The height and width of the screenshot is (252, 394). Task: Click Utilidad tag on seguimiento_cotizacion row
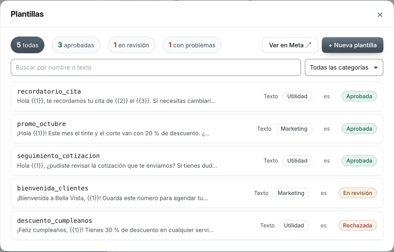297,161
